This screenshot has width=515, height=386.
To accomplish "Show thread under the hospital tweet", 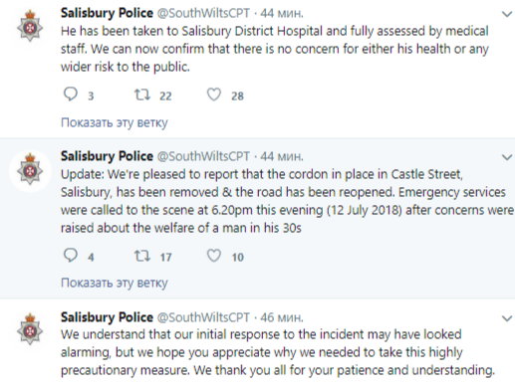I will pos(115,122).
